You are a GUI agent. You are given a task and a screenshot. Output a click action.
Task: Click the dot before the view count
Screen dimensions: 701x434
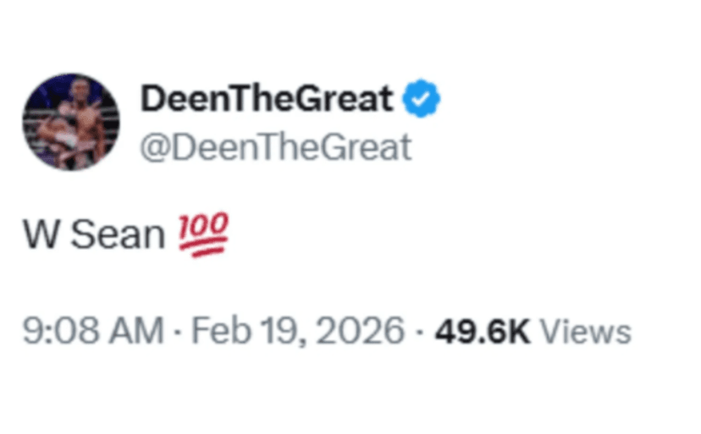[x=420, y=332]
